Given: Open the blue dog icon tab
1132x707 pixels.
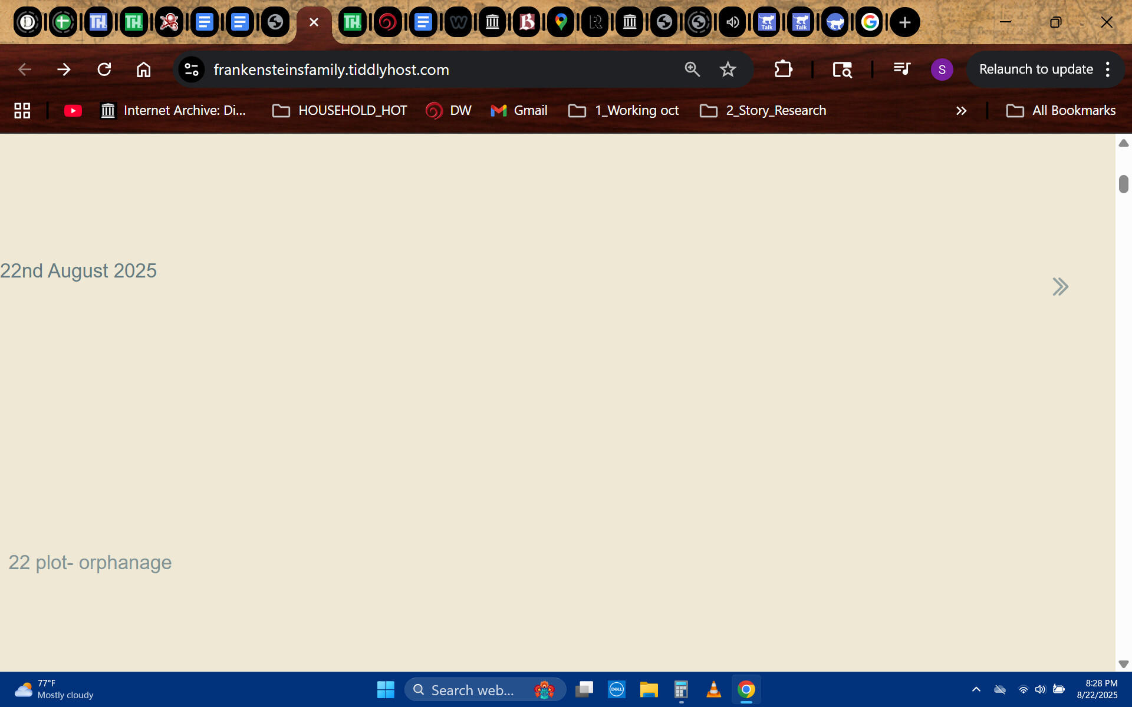Looking at the screenshot, I should pos(835,22).
